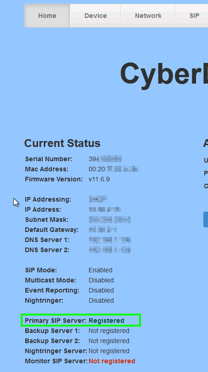Click the Primary SIP Server label
208x372 pixels.
[56, 321]
